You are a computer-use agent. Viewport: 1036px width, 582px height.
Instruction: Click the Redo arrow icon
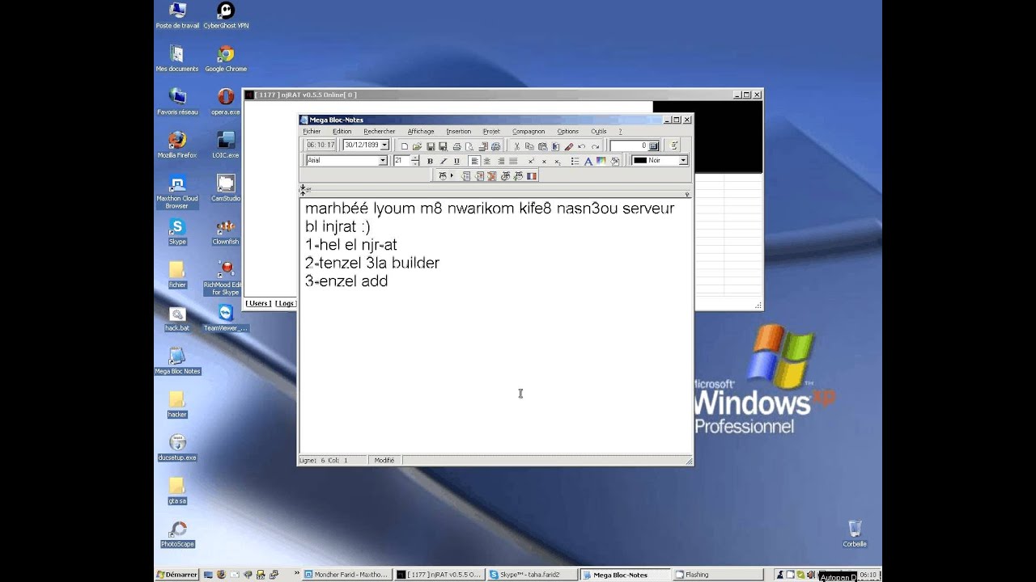click(596, 146)
